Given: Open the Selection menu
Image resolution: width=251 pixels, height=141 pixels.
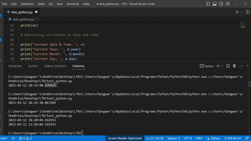Looking at the screenshot, I should (27, 4).
